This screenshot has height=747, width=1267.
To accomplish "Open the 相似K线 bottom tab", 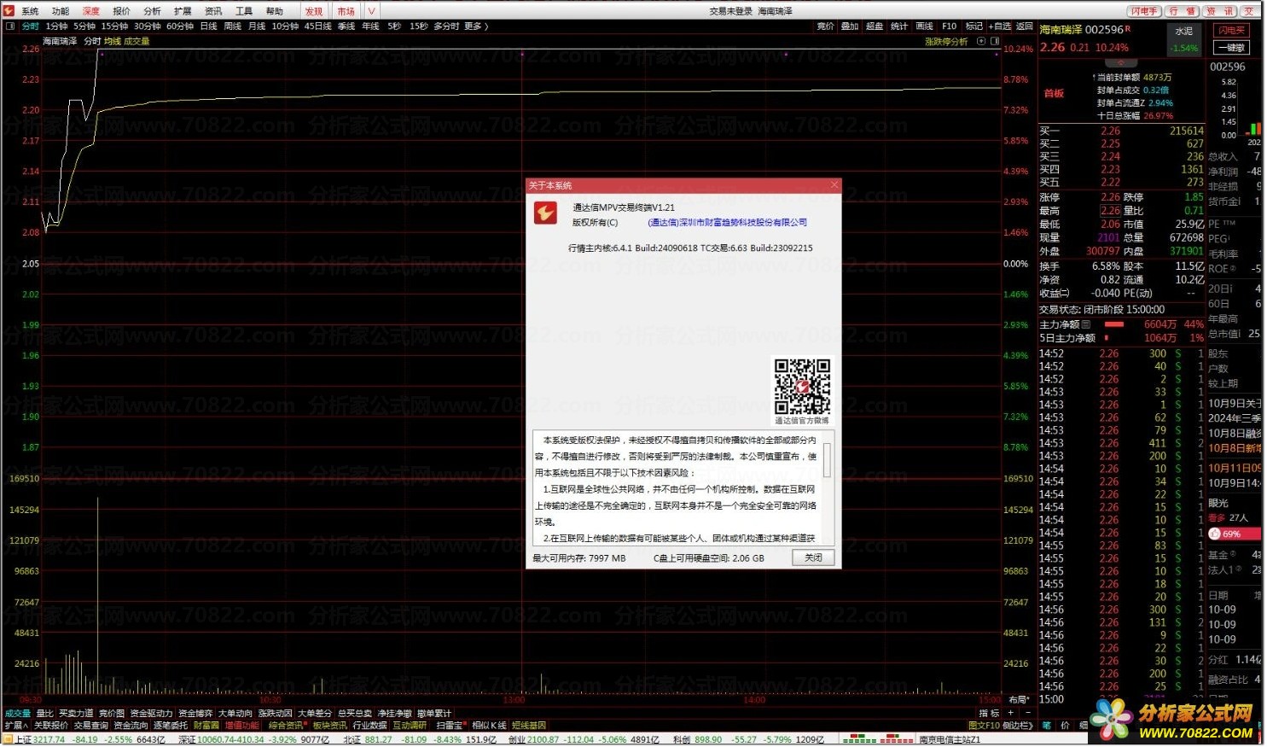I will point(489,726).
